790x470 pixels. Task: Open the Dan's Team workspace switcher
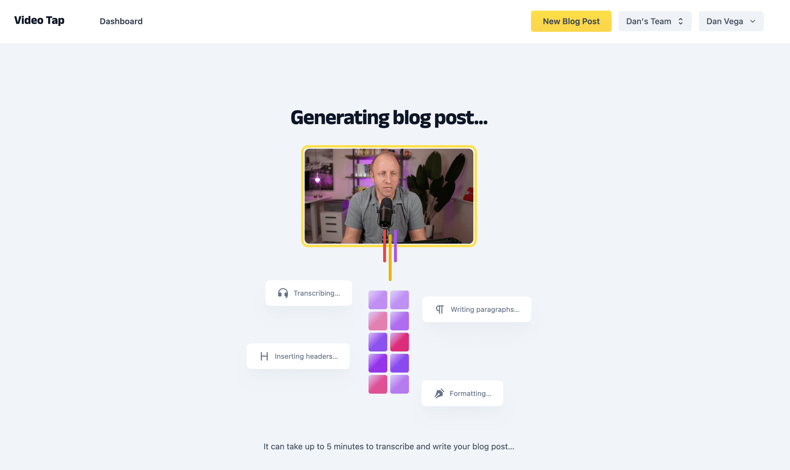(655, 21)
